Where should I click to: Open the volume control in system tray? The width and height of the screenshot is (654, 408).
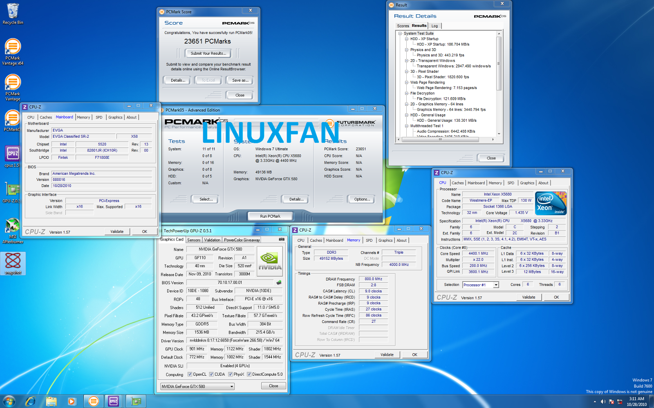tap(603, 402)
